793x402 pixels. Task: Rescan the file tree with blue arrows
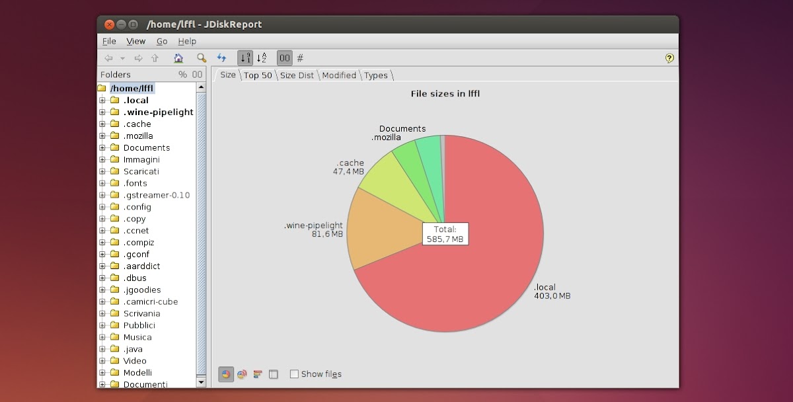point(221,58)
